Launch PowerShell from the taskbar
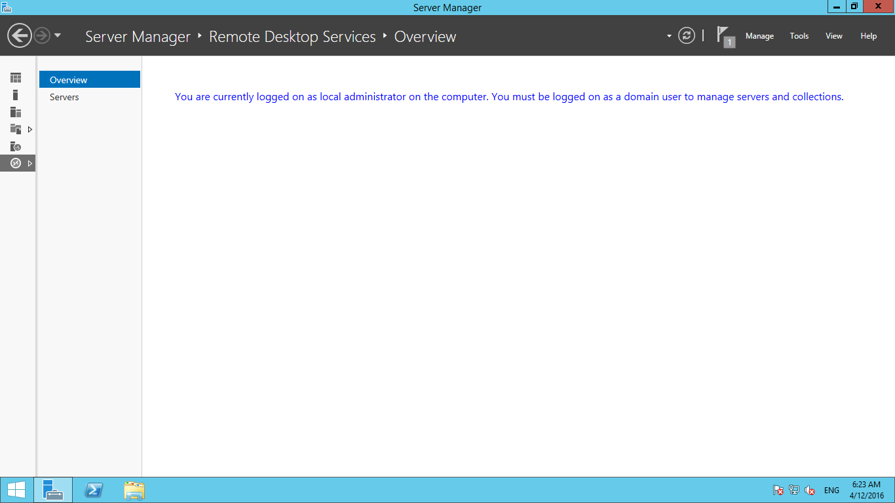This screenshot has width=895, height=503. click(94, 490)
